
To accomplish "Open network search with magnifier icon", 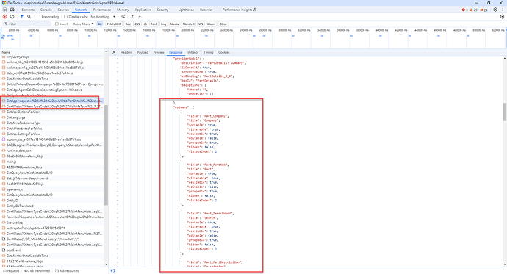I will (x=29, y=16).
